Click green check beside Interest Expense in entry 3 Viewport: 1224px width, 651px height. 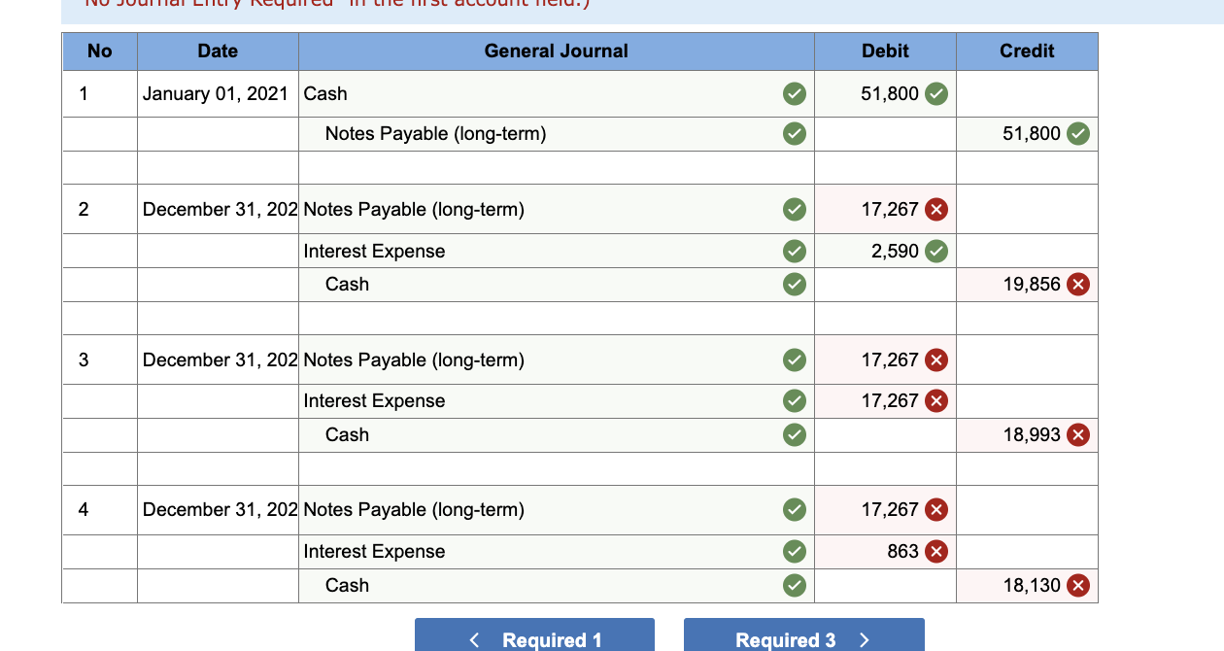(795, 400)
